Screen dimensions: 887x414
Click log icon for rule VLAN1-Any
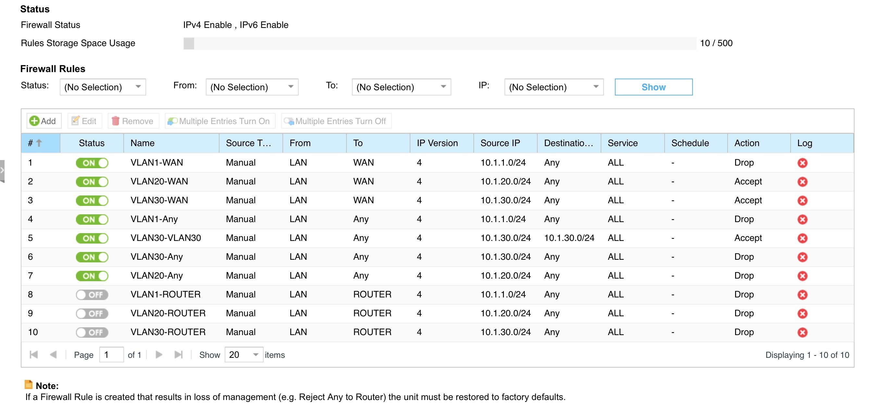[802, 220]
